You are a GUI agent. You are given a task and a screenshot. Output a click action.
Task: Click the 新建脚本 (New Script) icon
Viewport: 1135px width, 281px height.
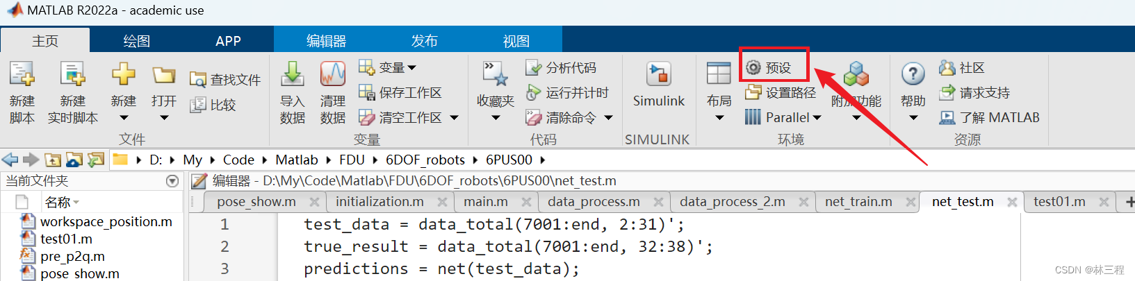(x=22, y=75)
